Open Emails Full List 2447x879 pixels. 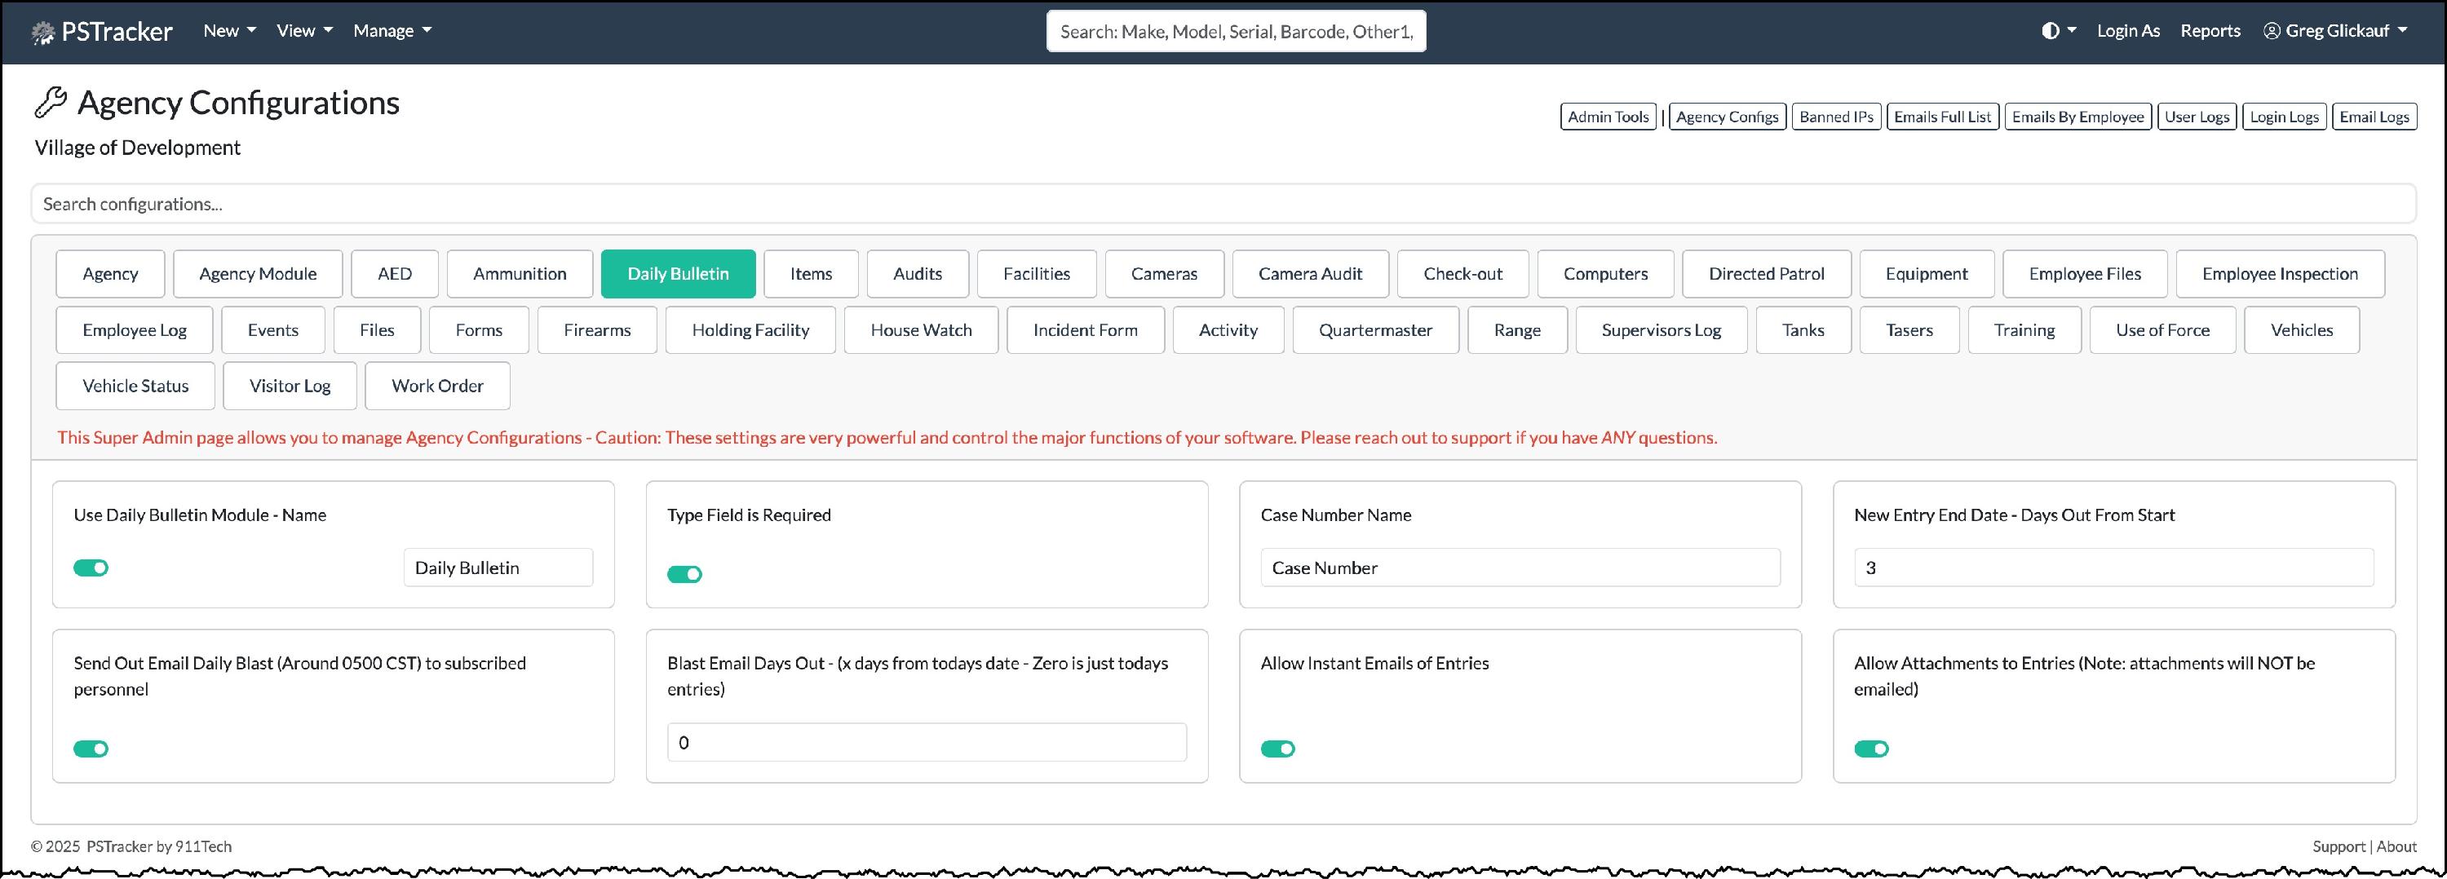(x=1943, y=117)
